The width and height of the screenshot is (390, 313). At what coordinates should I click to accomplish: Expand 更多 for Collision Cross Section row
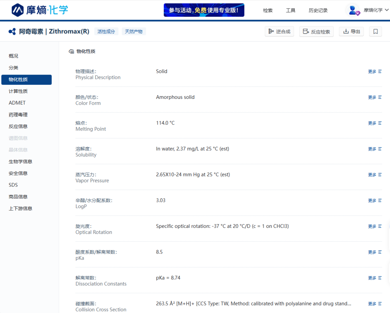(375, 304)
